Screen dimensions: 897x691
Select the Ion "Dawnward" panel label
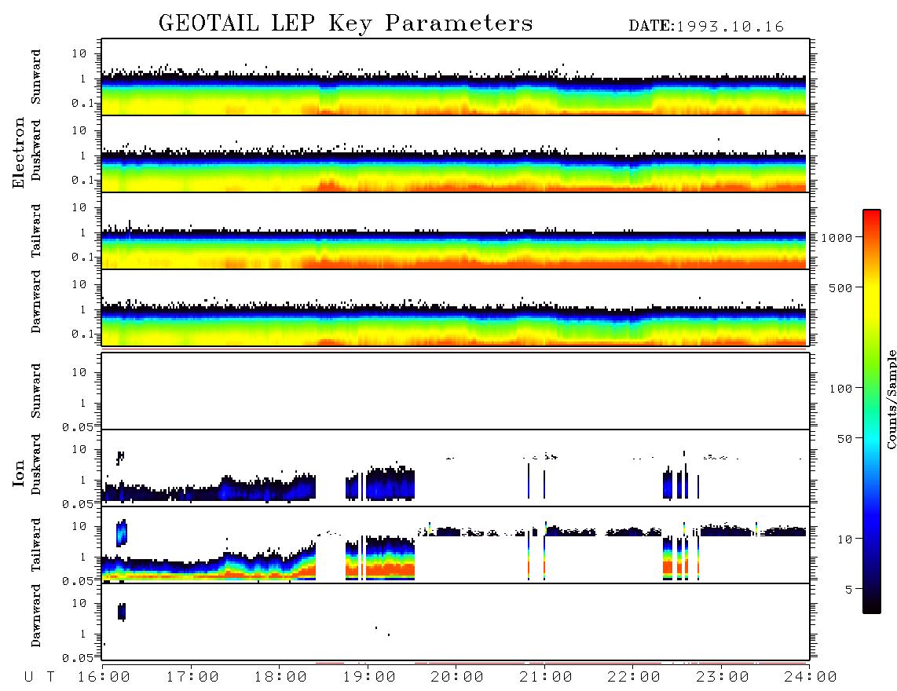pyautogui.click(x=36, y=616)
